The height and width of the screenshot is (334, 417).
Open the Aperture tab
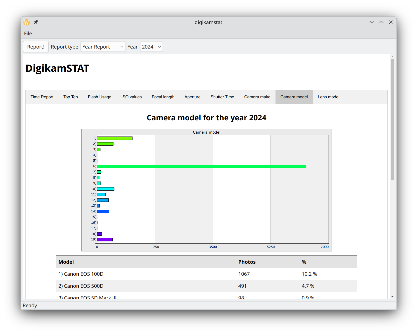[193, 97]
